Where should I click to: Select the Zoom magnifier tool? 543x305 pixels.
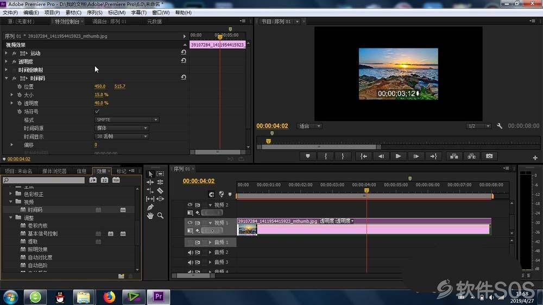[160, 215]
